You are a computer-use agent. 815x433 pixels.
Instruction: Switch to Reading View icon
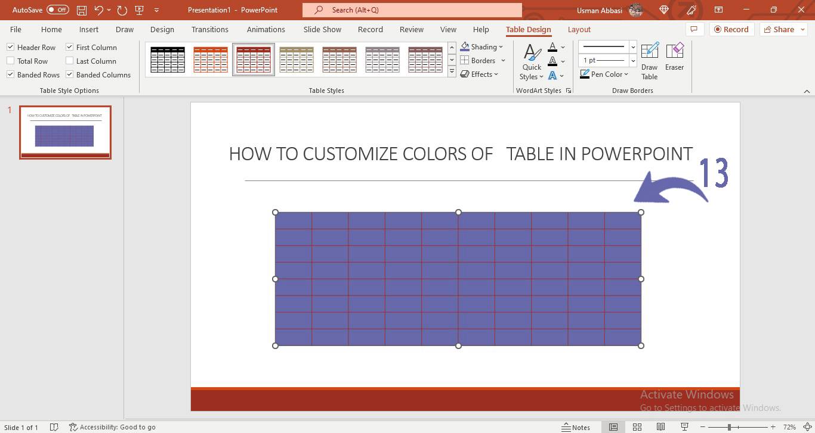click(x=660, y=427)
